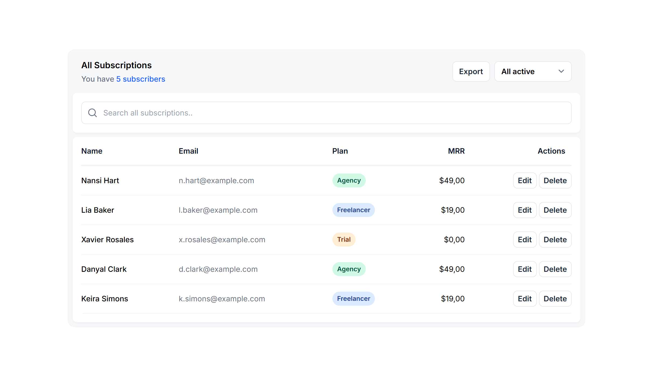Click the Plan column header

pyautogui.click(x=340, y=151)
